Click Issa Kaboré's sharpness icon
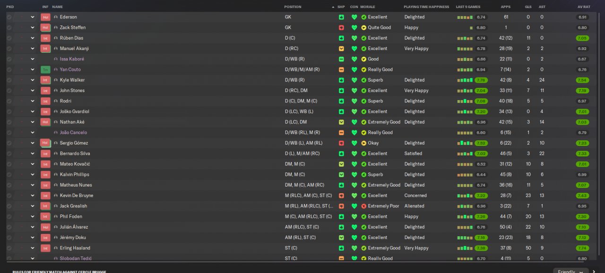 pos(341,59)
